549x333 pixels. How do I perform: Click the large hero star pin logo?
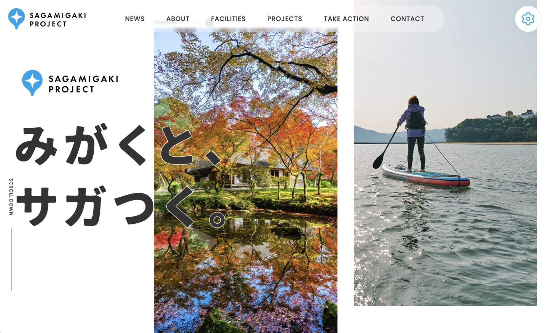tap(32, 83)
